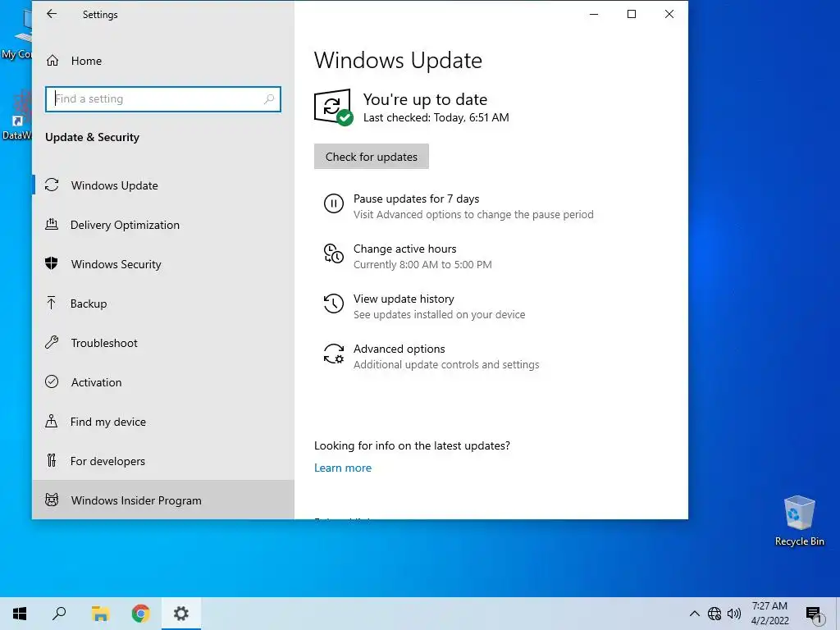Select the Backup arrow icon
Image resolution: width=840 pixels, height=630 pixels.
[x=52, y=304]
